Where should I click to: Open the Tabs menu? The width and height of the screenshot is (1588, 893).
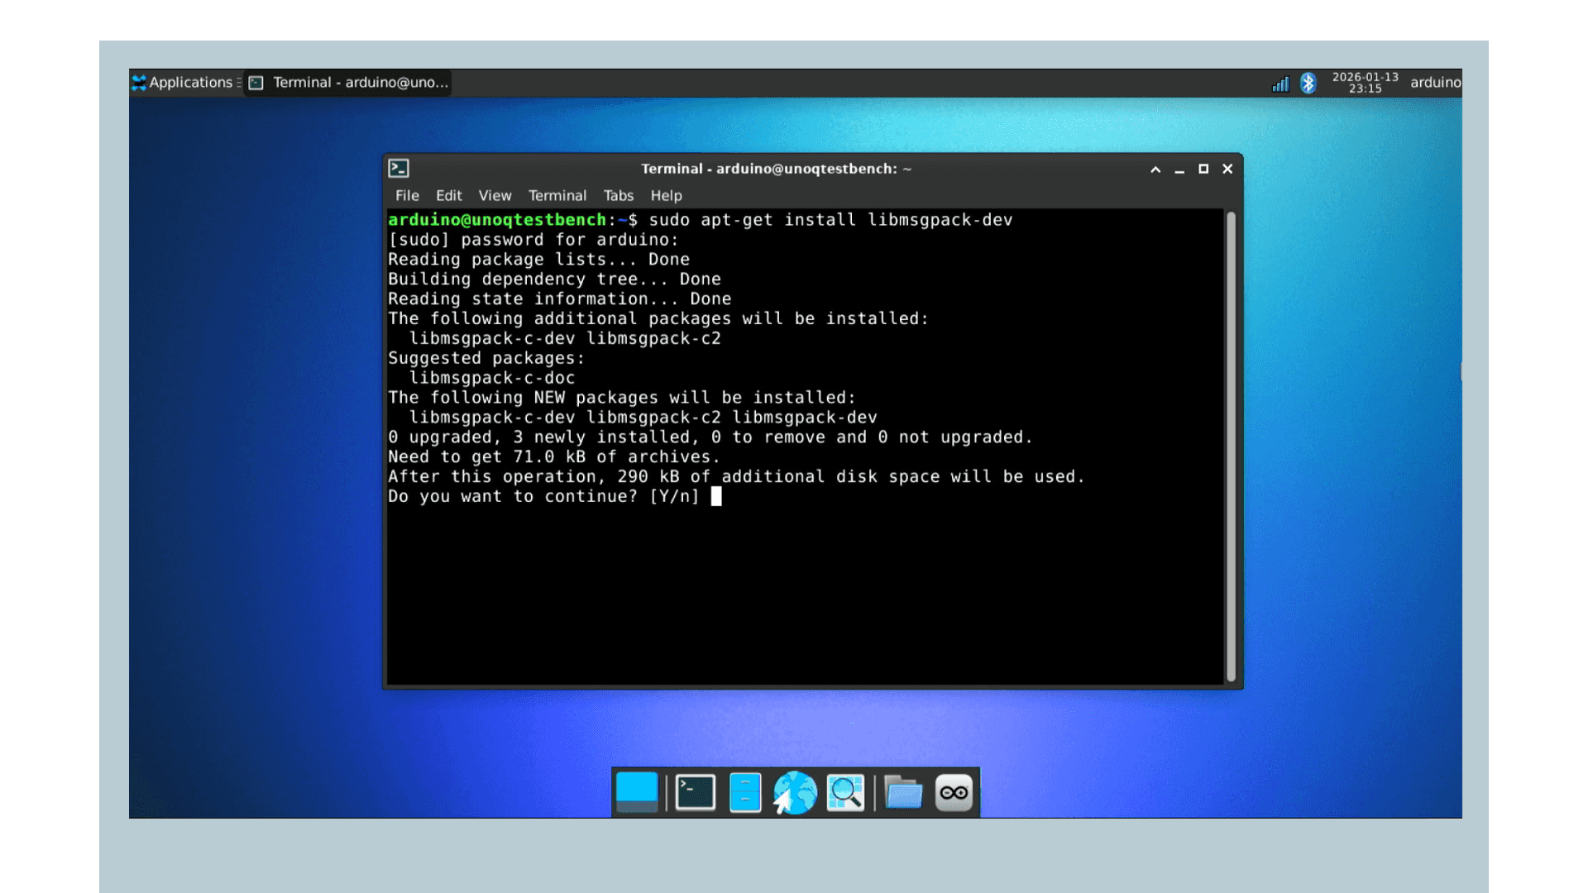618,196
